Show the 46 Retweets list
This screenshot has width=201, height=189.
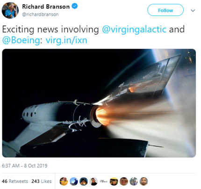[x=15, y=181]
